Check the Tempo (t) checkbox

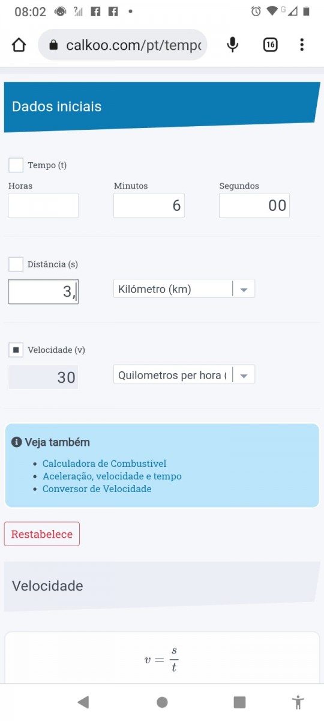click(x=16, y=165)
